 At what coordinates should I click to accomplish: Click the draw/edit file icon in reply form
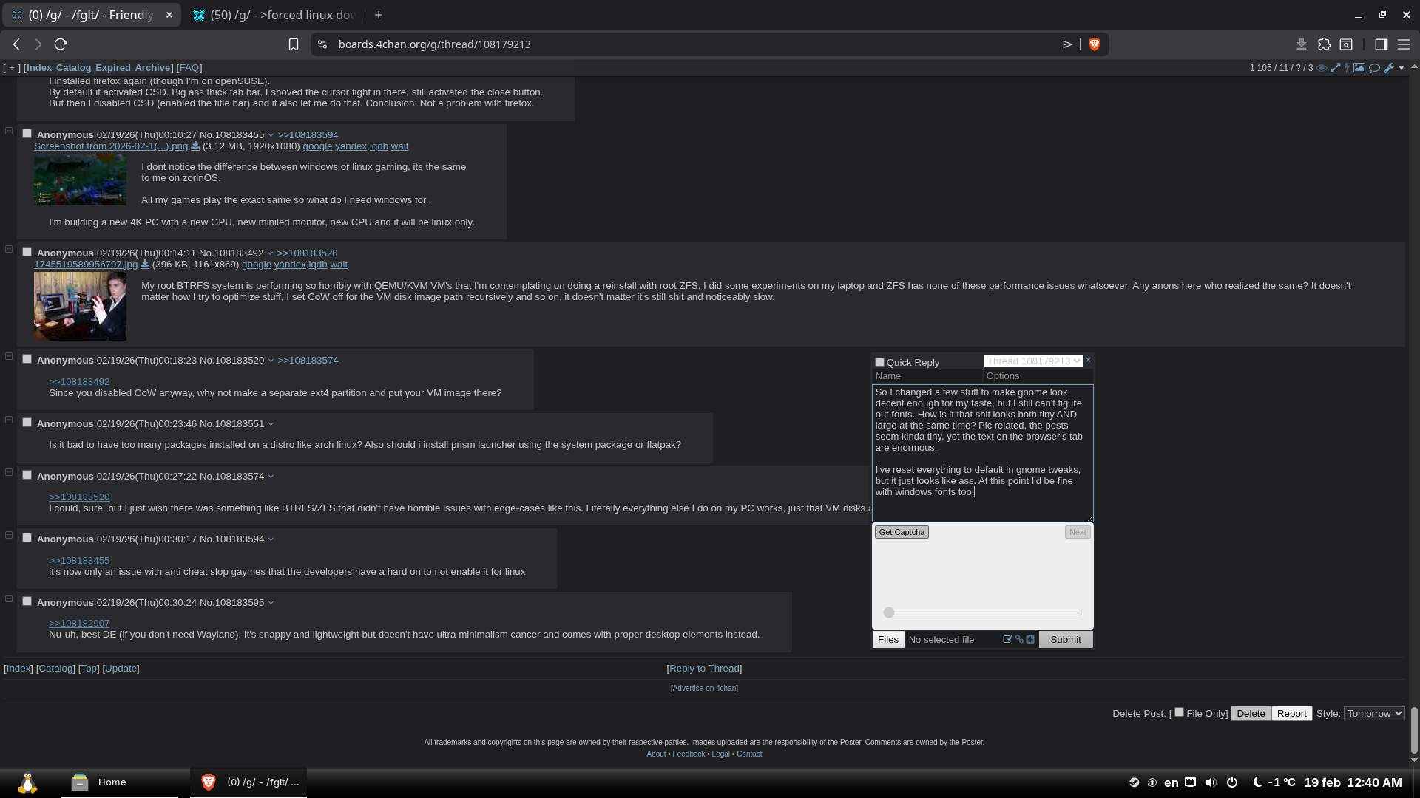tap(1007, 639)
